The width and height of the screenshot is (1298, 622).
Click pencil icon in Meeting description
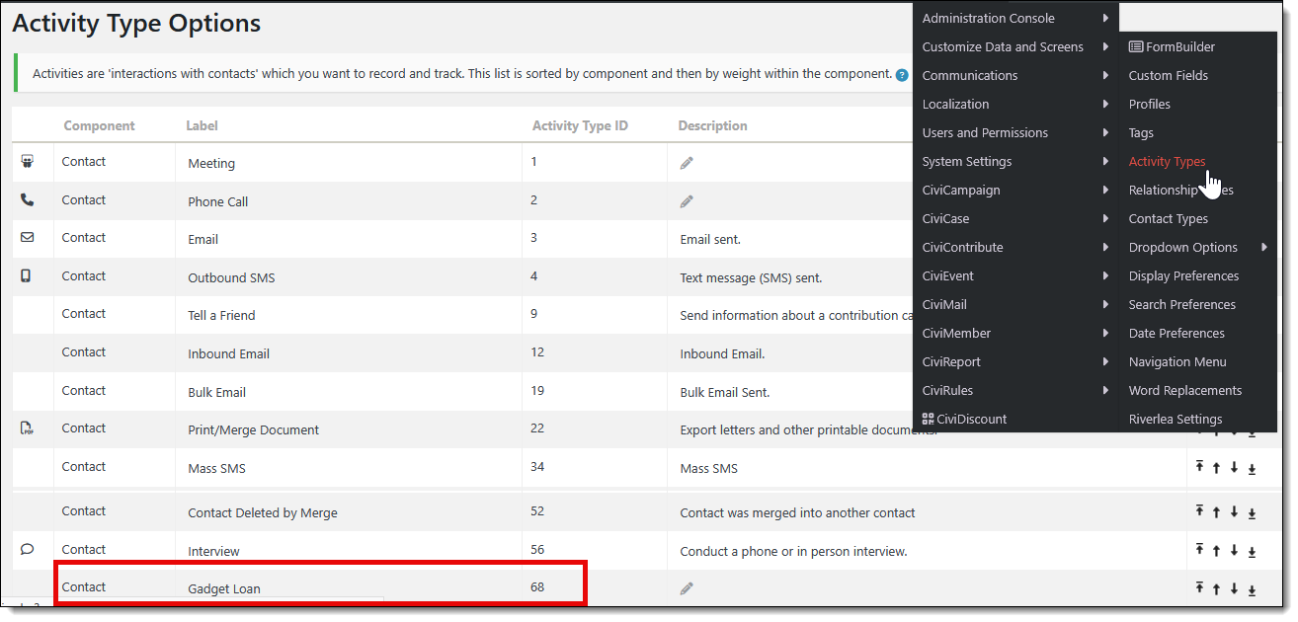click(687, 163)
